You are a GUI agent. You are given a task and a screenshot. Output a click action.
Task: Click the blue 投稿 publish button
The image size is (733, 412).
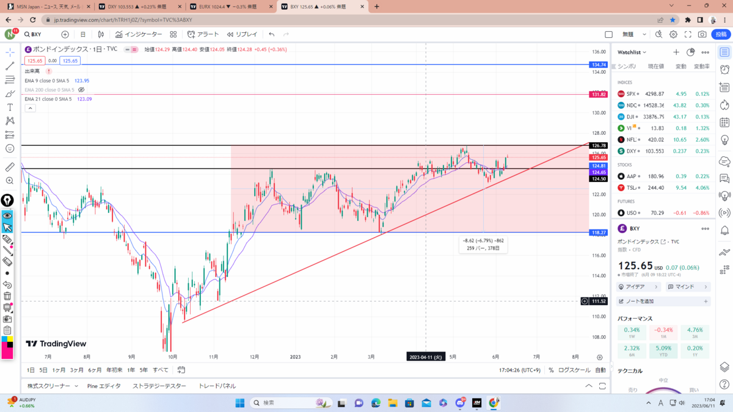(x=721, y=34)
